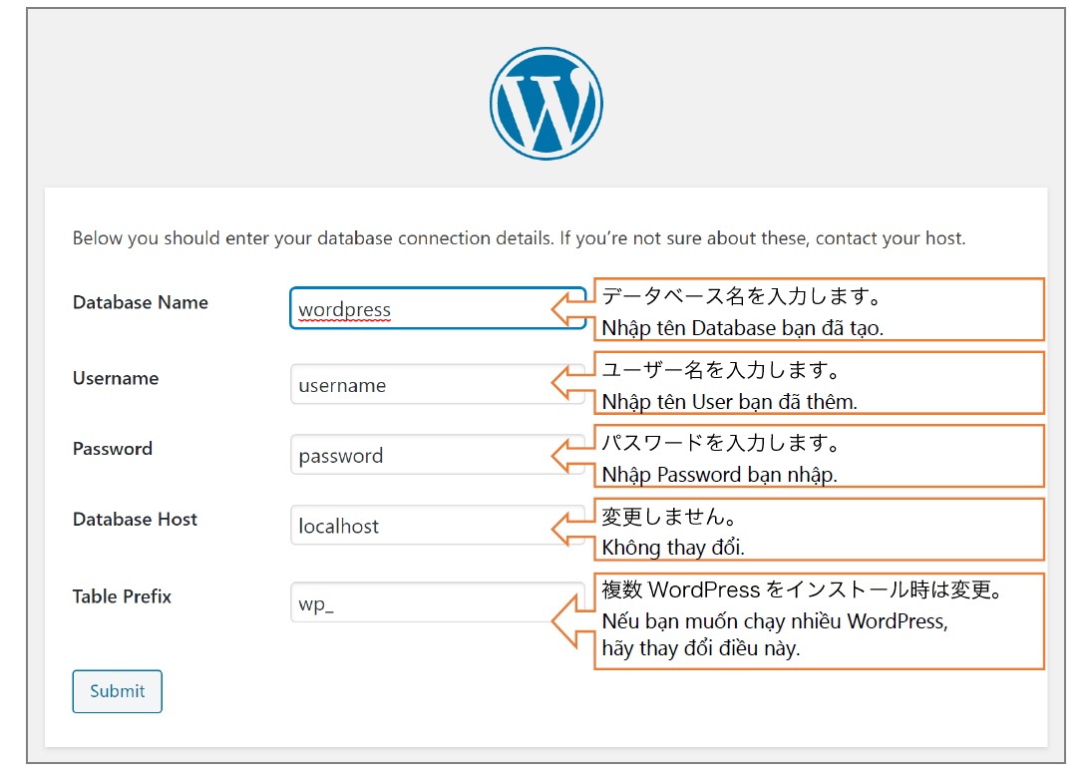Submit the database connection form
Screen dimensions: 1092x783
click(x=117, y=691)
